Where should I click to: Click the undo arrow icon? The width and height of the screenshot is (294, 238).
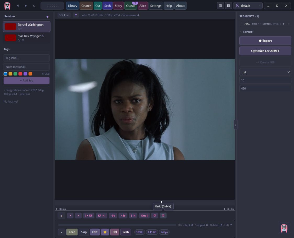(x=155, y=216)
